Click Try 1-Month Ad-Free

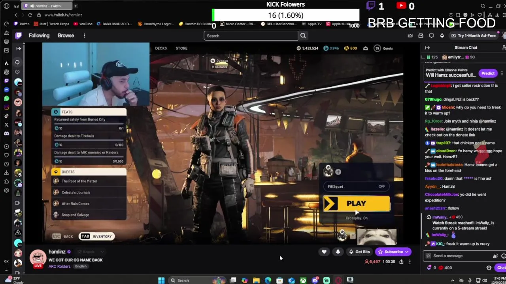[x=473, y=35]
